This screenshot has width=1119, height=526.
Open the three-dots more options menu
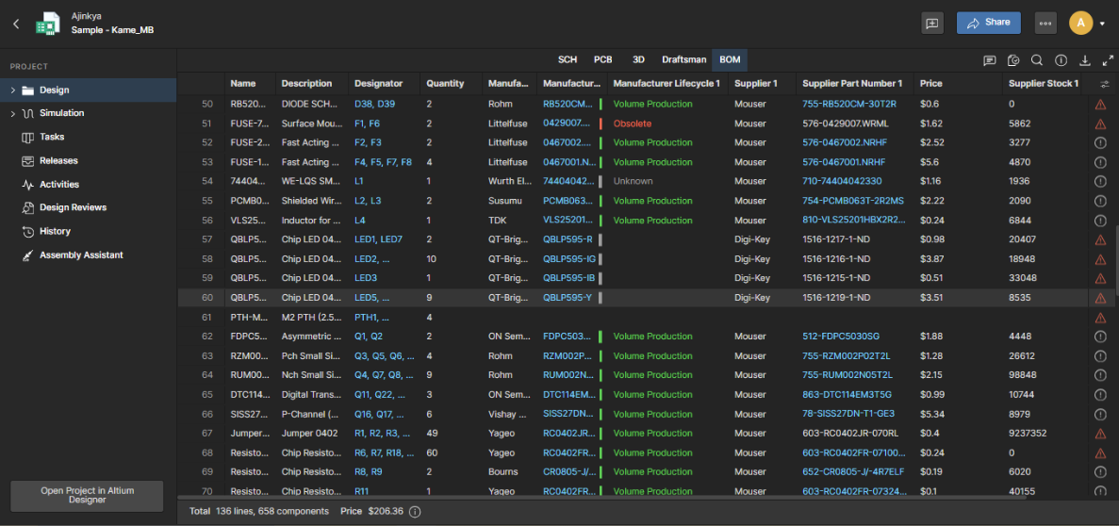pos(1045,23)
